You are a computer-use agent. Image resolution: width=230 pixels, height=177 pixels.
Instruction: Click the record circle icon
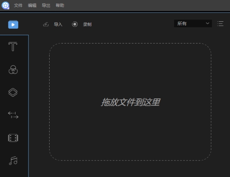(75, 24)
